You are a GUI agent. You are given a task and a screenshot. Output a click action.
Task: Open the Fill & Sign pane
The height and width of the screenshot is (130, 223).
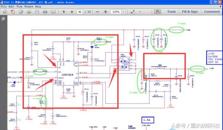pos(190,12)
